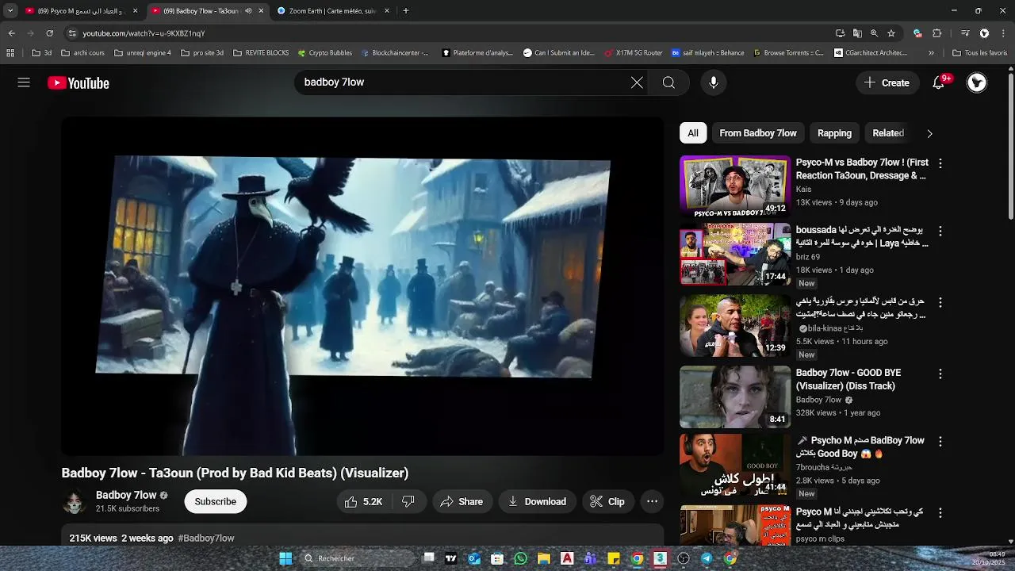Open the account avatar menu

point(977,82)
